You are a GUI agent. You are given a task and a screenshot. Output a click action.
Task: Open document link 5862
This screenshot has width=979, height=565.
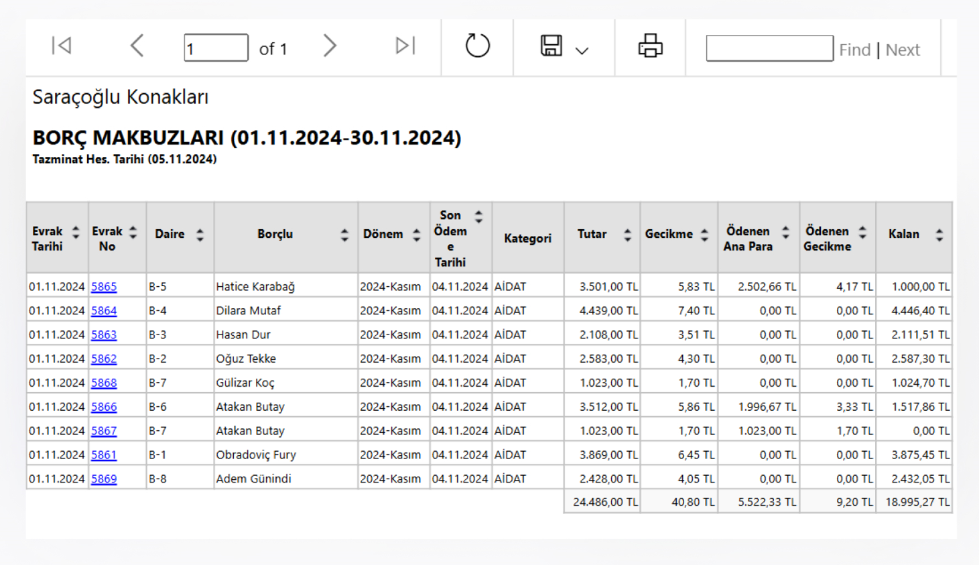104,359
